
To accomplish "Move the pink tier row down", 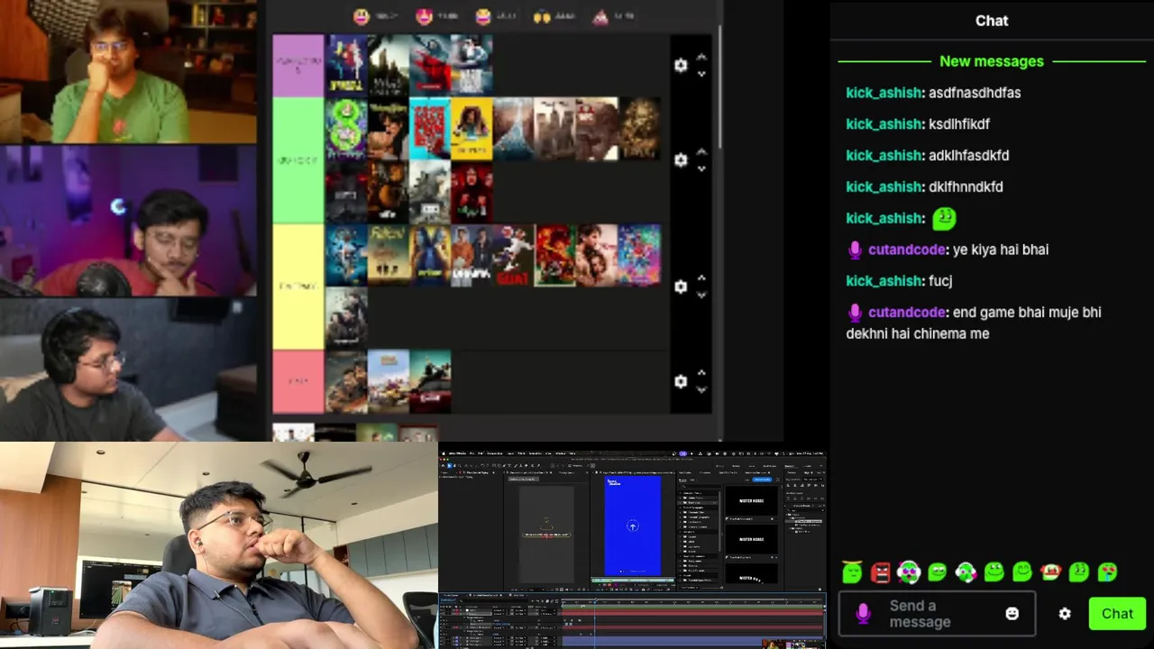I will 701,390.
